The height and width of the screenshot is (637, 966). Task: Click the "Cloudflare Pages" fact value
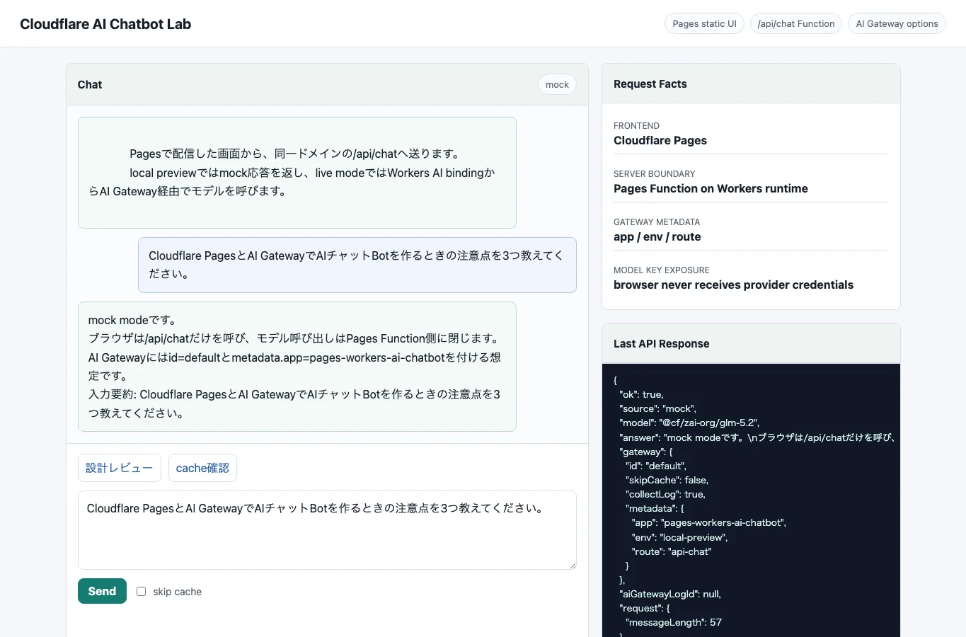(x=660, y=140)
